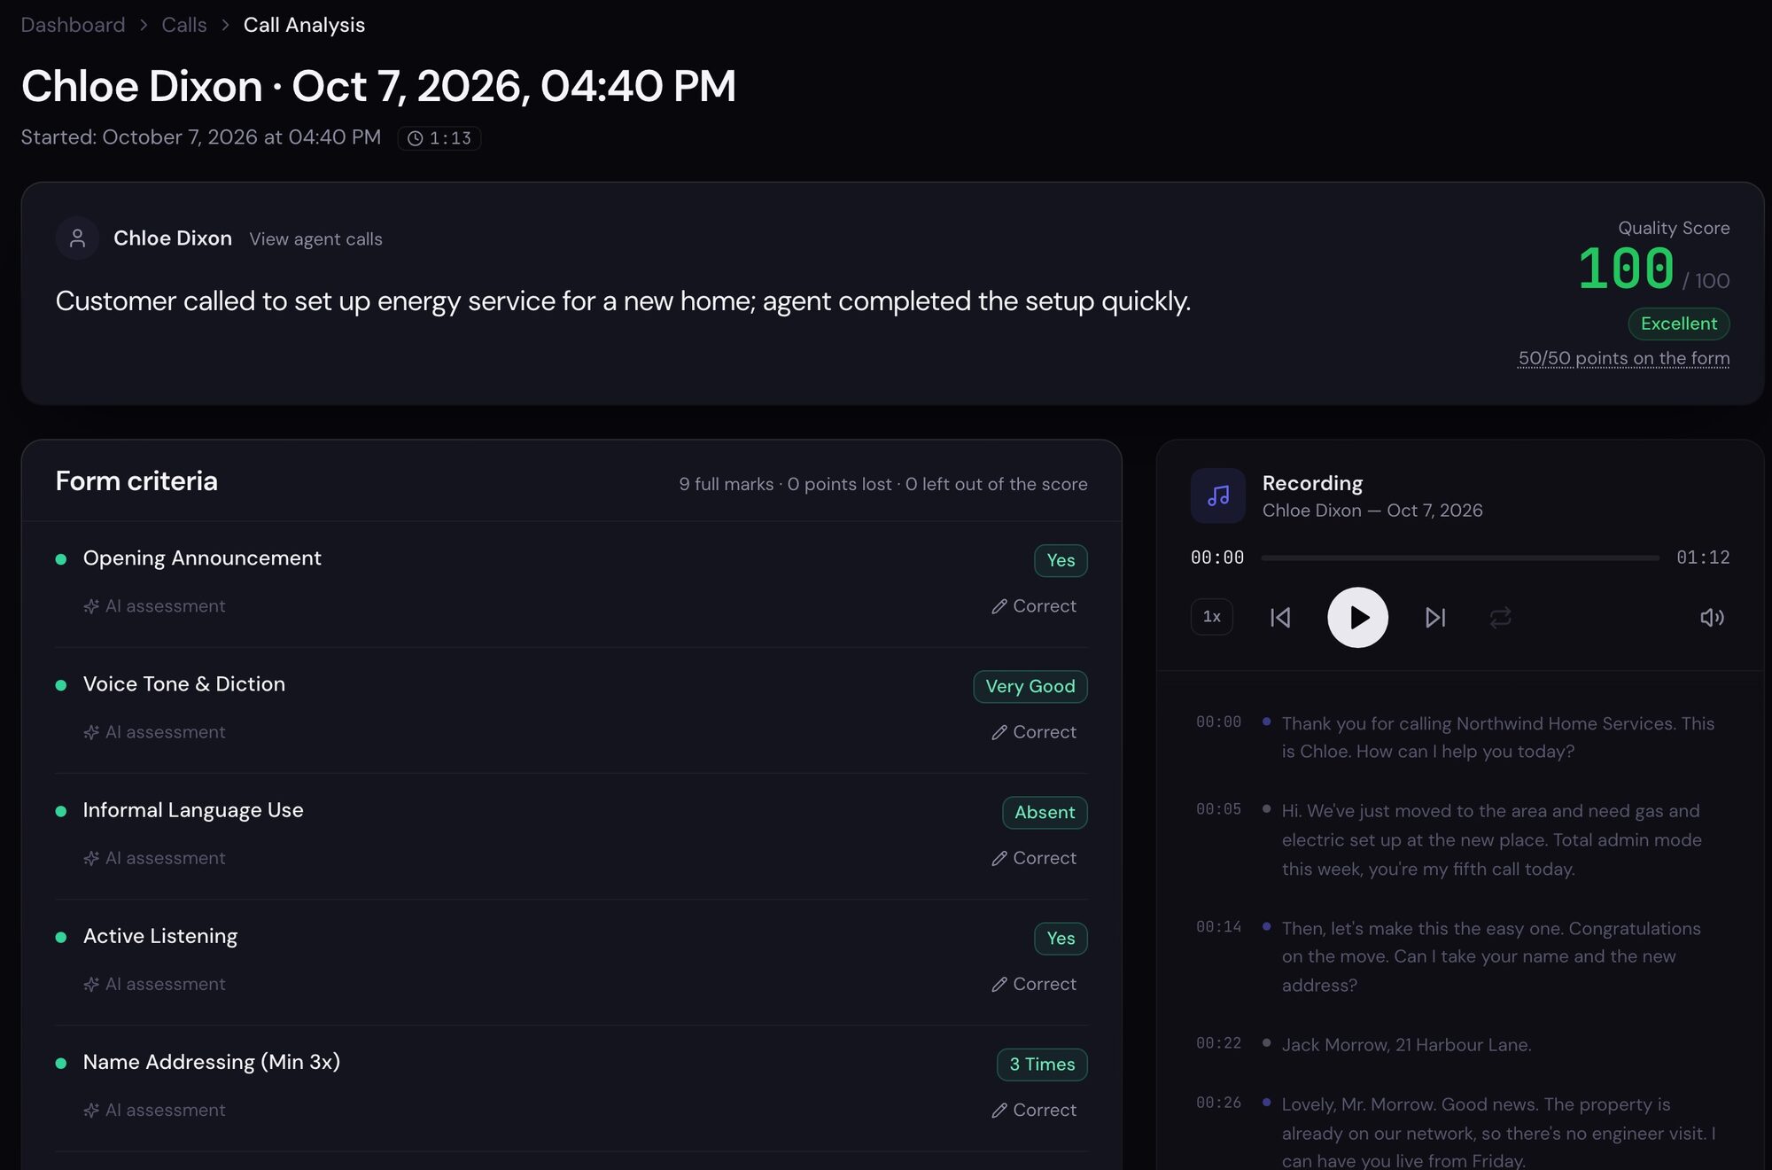Image resolution: width=1772 pixels, height=1170 pixels.
Task: Correct the Opening Announcement assessment
Action: tap(1034, 606)
